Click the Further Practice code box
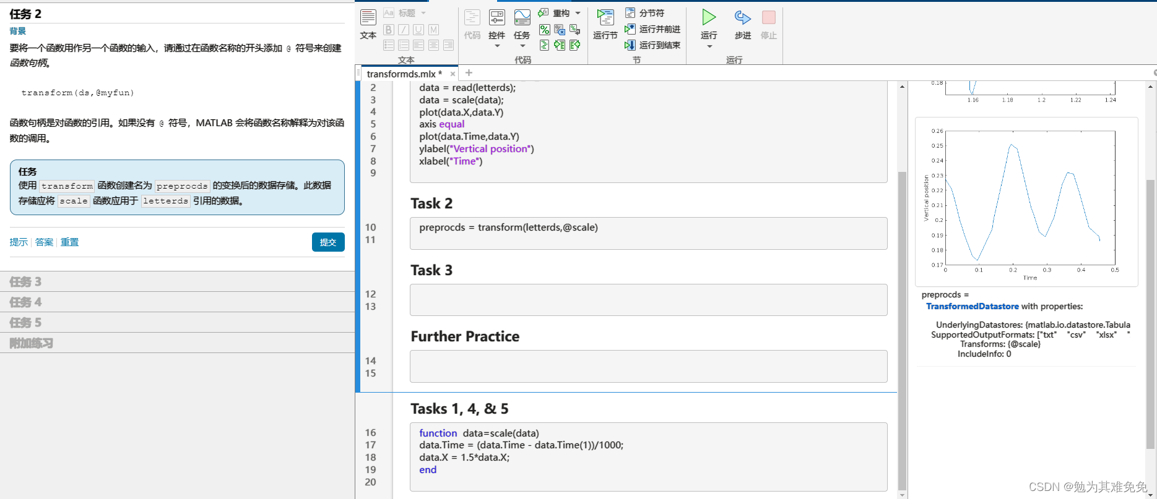The image size is (1157, 499). tap(648, 367)
